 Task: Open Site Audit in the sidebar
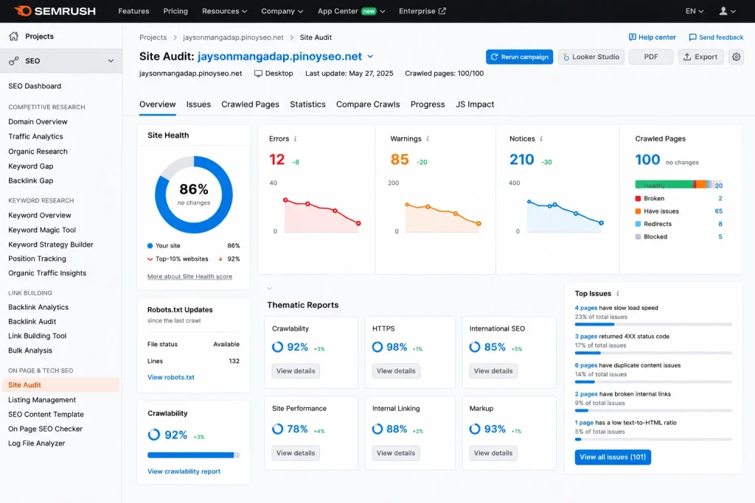tap(60, 384)
